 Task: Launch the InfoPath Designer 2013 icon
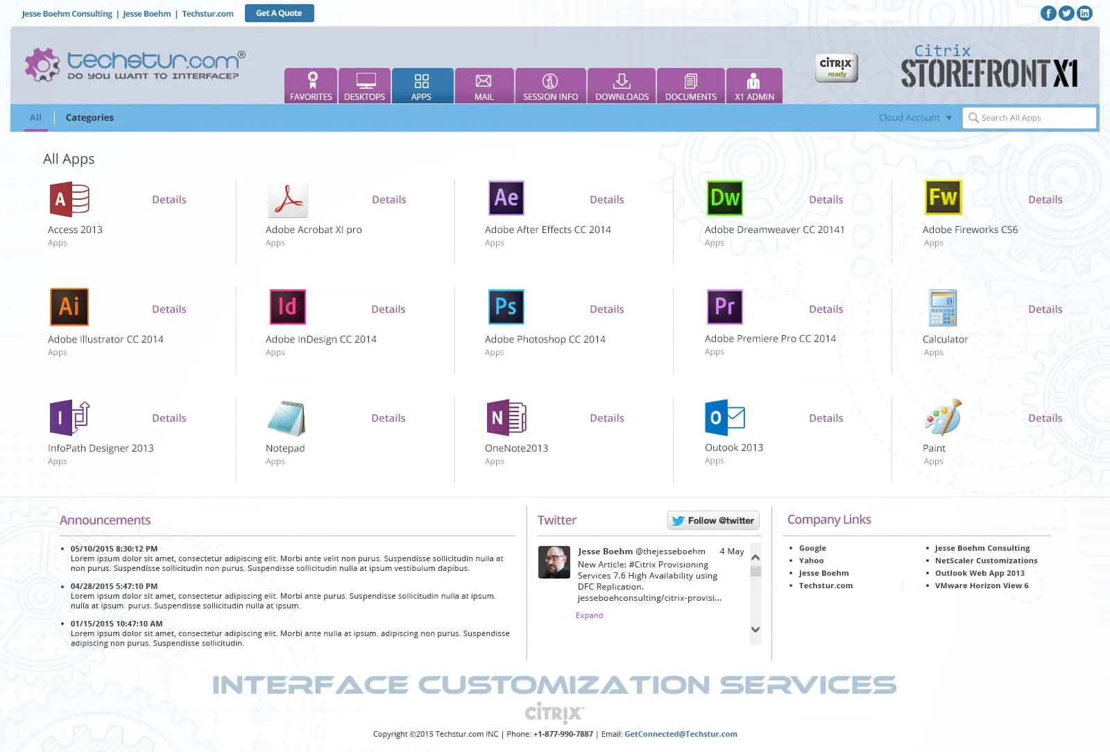tap(69, 417)
